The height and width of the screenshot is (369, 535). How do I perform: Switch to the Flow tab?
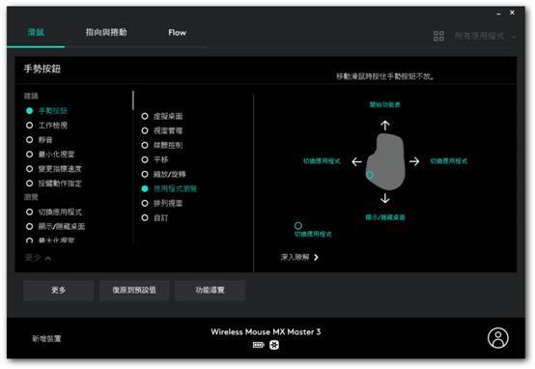177,33
